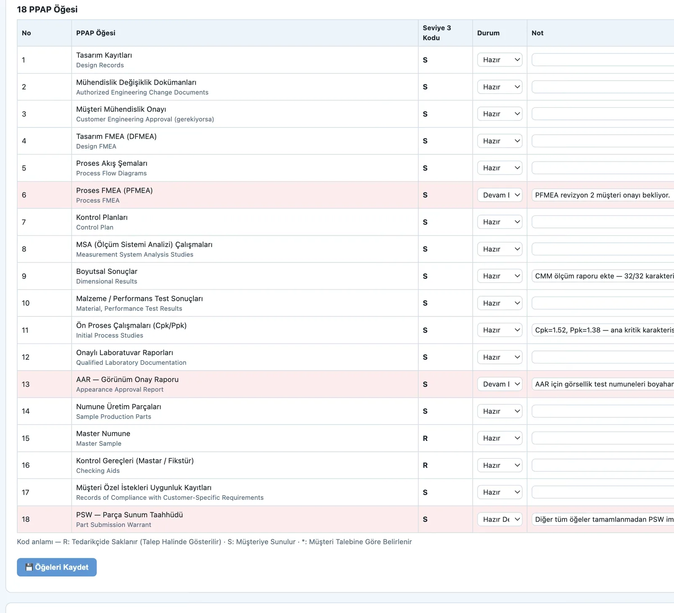This screenshot has height=613, width=674.
Task: Open status dropdown for Tasarım Kayıtları
Action: (500, 60)
